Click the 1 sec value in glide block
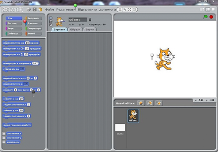 pyautogui.click(x=15, y=90)
